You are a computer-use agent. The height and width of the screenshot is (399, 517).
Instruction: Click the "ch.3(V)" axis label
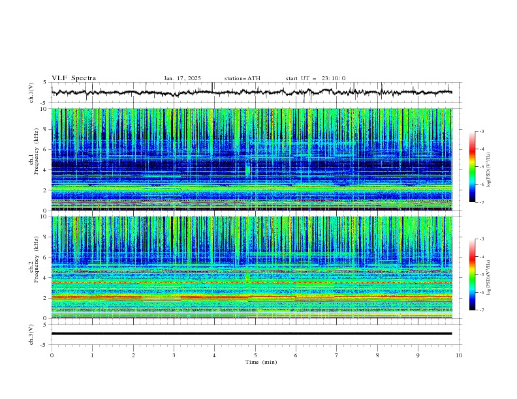[x=31, y=334]
